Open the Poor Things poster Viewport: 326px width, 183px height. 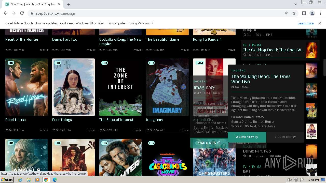tap(73, 87)
